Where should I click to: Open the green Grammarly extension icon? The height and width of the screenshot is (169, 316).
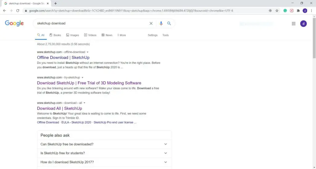tap(285, 11)
